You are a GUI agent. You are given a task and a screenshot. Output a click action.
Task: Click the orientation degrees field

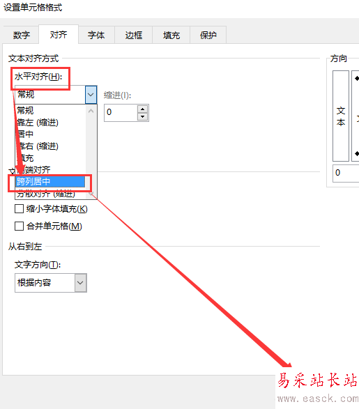346,173
